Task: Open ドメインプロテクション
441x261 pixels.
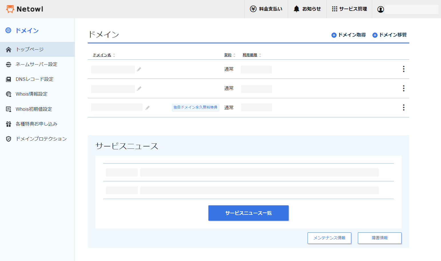Action: click(37, 139)
